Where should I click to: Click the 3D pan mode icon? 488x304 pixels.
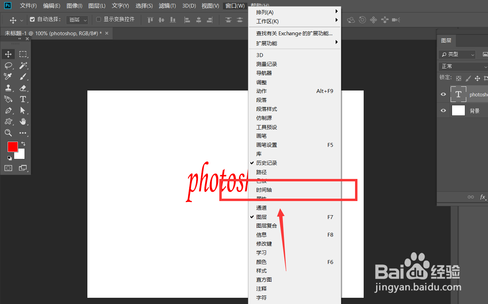coord(373,20)
